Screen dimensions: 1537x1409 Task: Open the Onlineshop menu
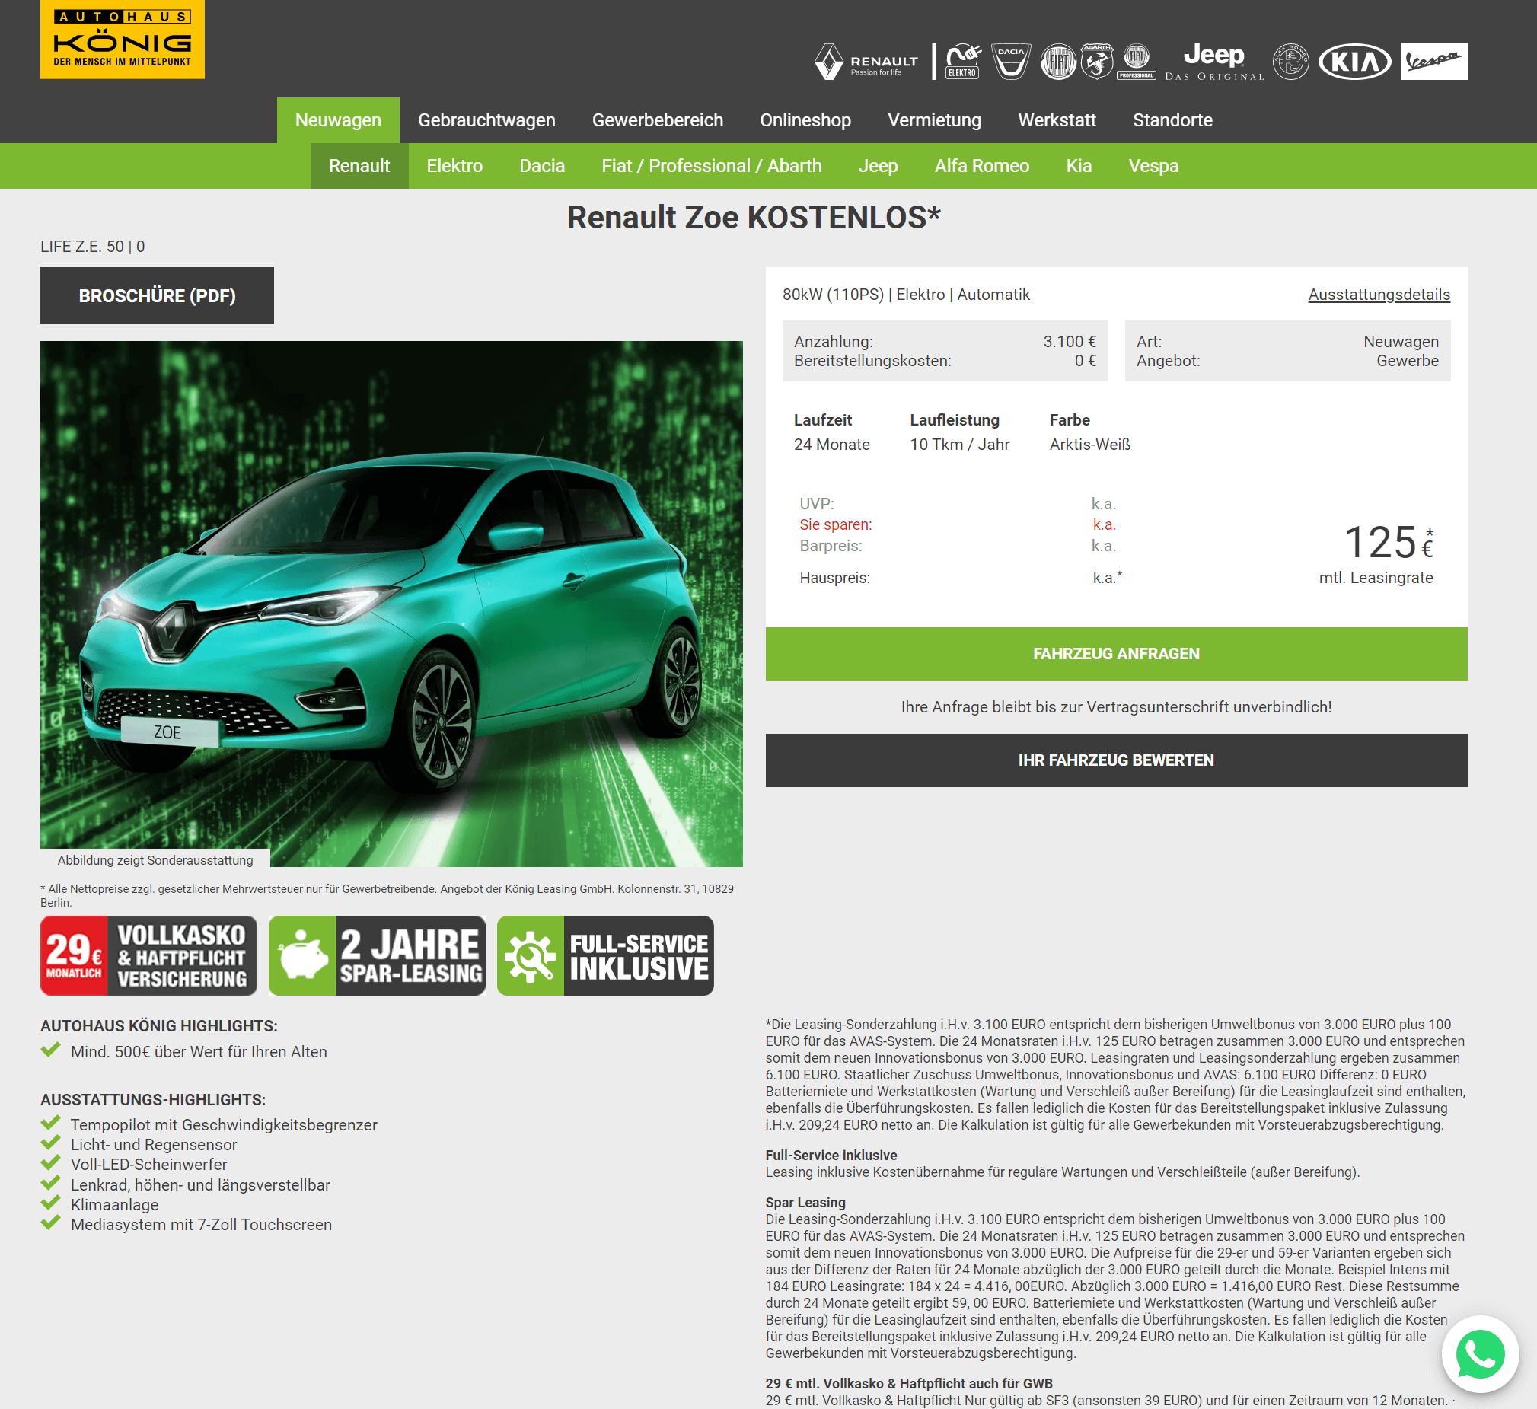(805, 120)
